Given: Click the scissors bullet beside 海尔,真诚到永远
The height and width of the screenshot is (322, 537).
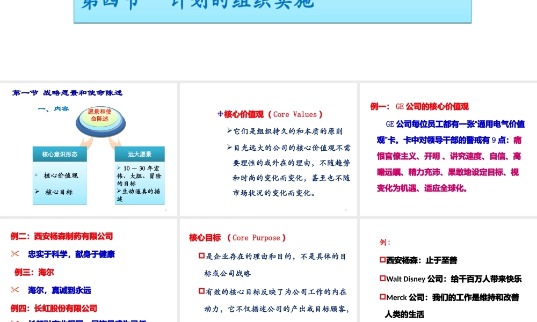Looking at the screenshot, I should [x=15, y=290].
